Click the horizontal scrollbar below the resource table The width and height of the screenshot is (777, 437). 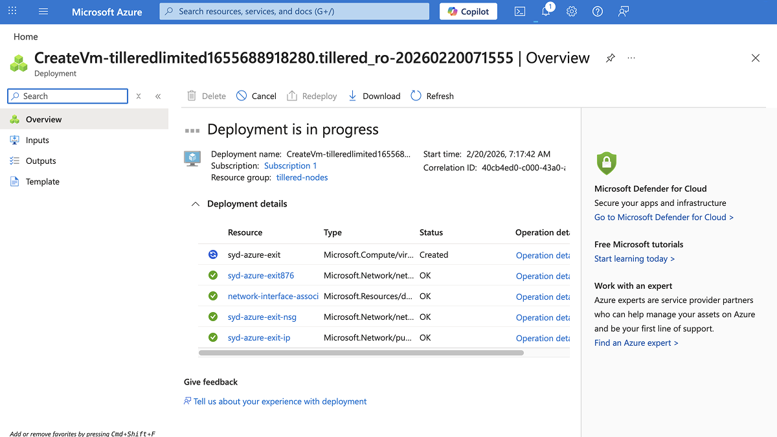tap(361, 353)
